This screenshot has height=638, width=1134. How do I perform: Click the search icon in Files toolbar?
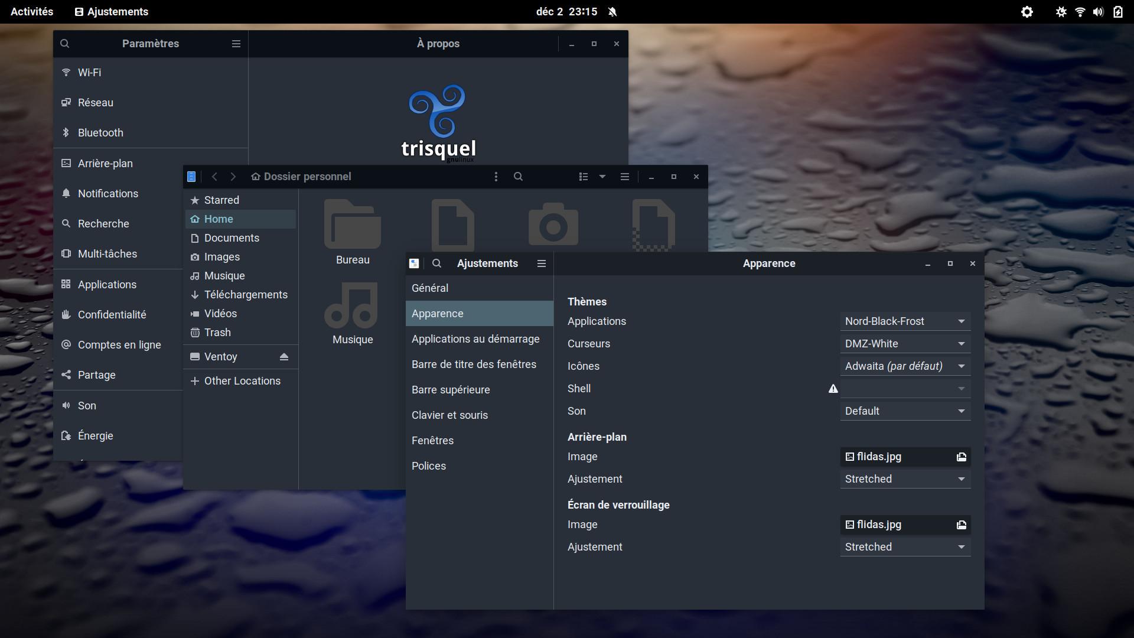pyautogui.click(x=518, y=177)
